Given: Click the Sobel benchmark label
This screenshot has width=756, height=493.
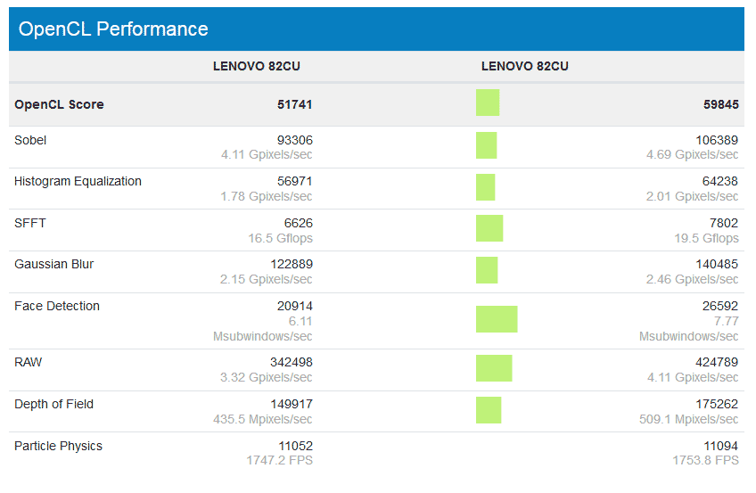Looking at the screenshot, I should pyautogui.click(x=30, y=140).
